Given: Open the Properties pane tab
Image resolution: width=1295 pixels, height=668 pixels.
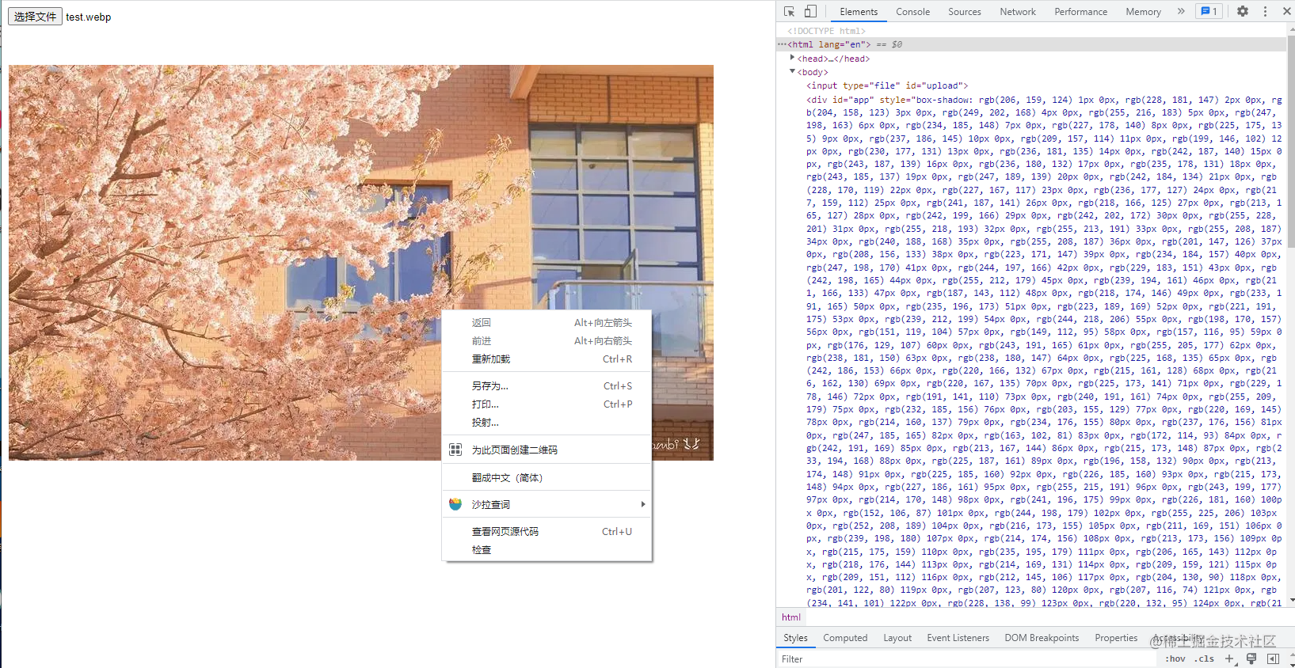Looking at the screenshot, I should pyautogui.click(x=1116, y=638).
